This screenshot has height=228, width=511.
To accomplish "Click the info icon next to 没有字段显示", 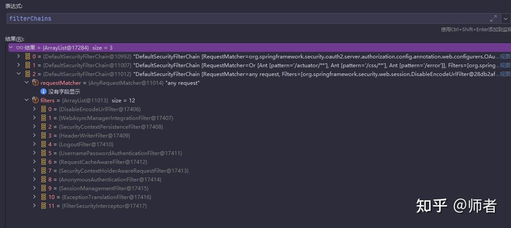I will [x=44, y=91].
